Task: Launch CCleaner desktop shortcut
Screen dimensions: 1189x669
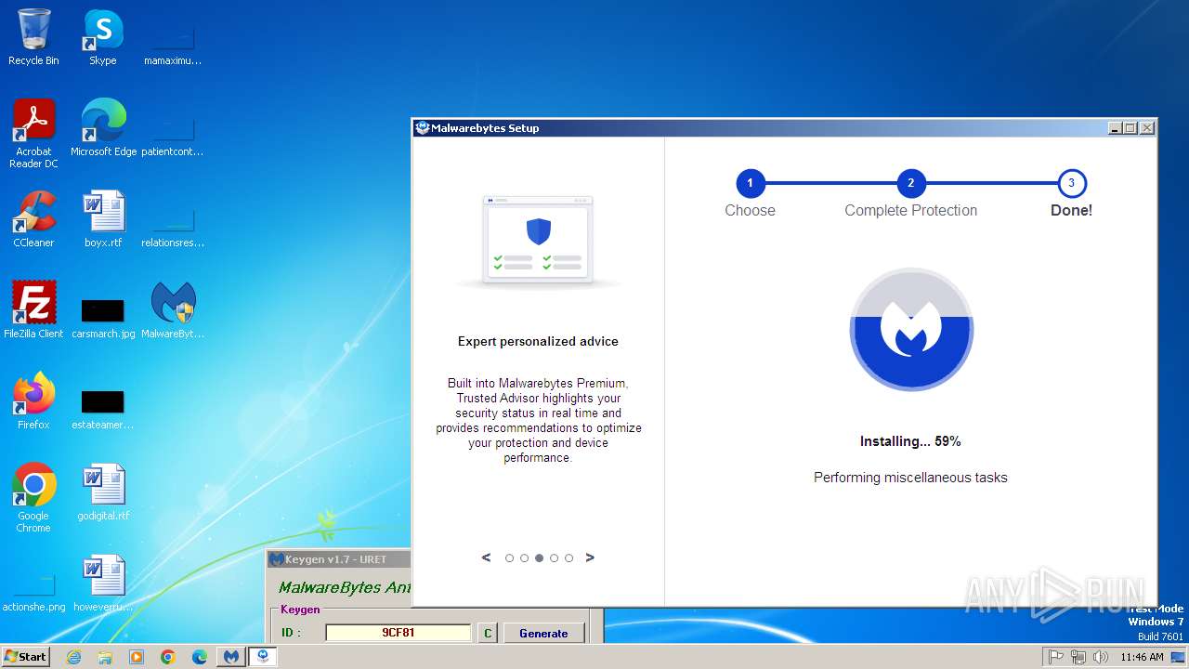Action: [x=33, y=219]
